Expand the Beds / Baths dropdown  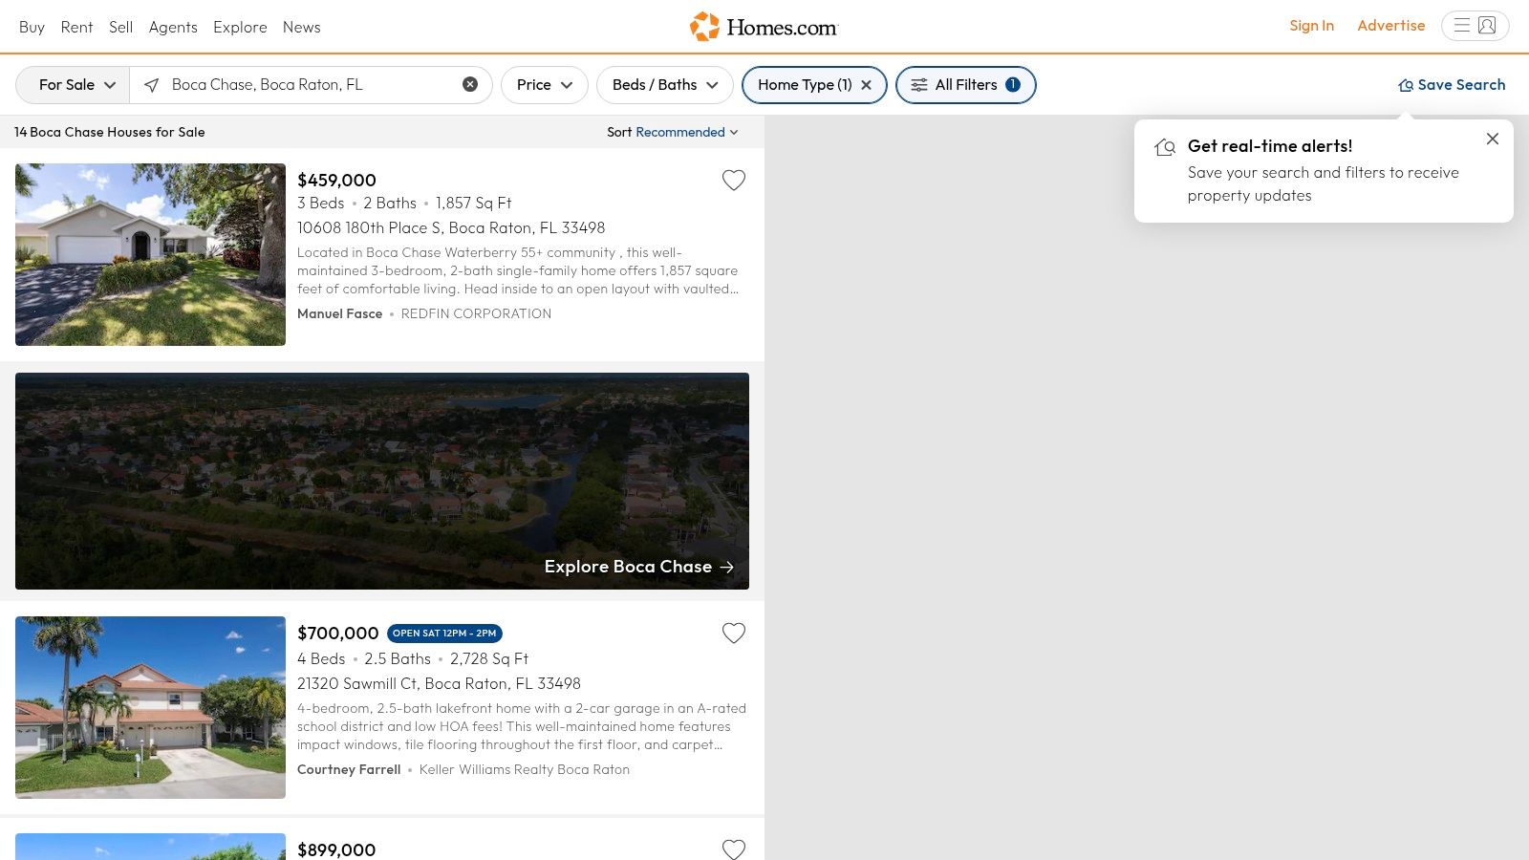(665, 85)
